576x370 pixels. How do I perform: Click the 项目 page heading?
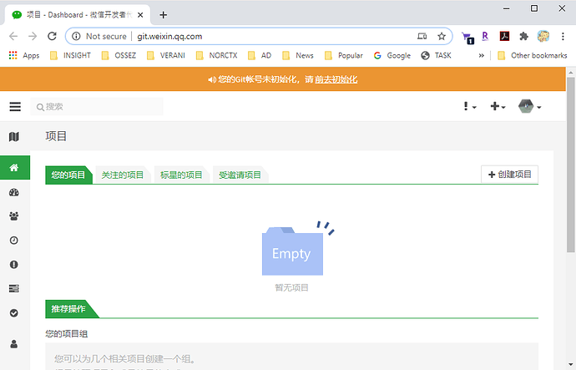[56, 136]
